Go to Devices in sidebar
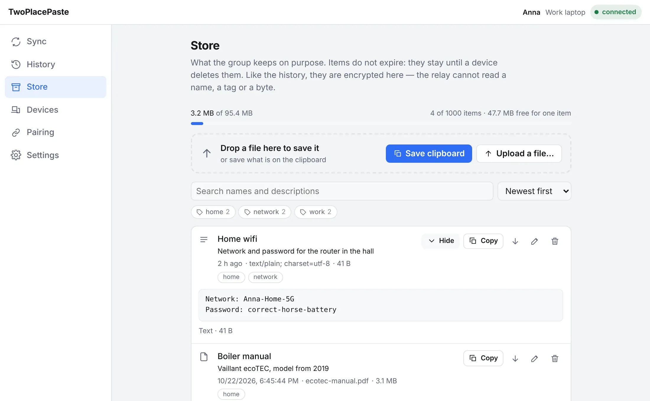Image resolution: width=650 pixels, height=401 pixels. click(56, 110)
